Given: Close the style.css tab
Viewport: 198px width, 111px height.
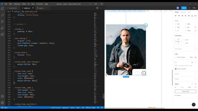Looking at the screenshot, I should [33, 8].
